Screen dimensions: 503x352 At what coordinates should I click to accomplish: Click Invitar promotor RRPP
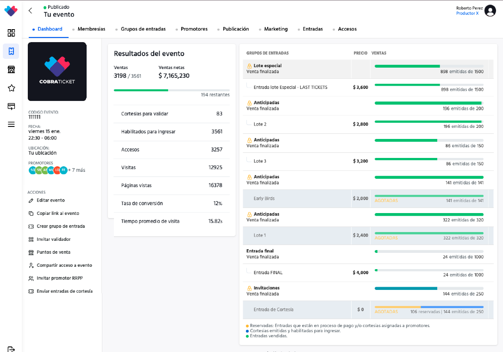56,278
